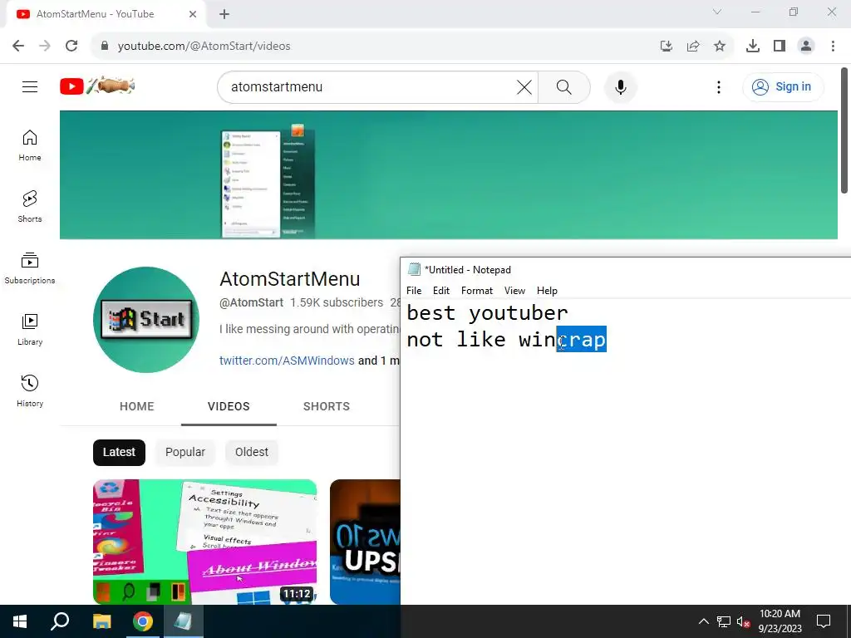This screenshot has height=638, width=851.
Task: Sort videos by Oldest
Action: point(251,453)
